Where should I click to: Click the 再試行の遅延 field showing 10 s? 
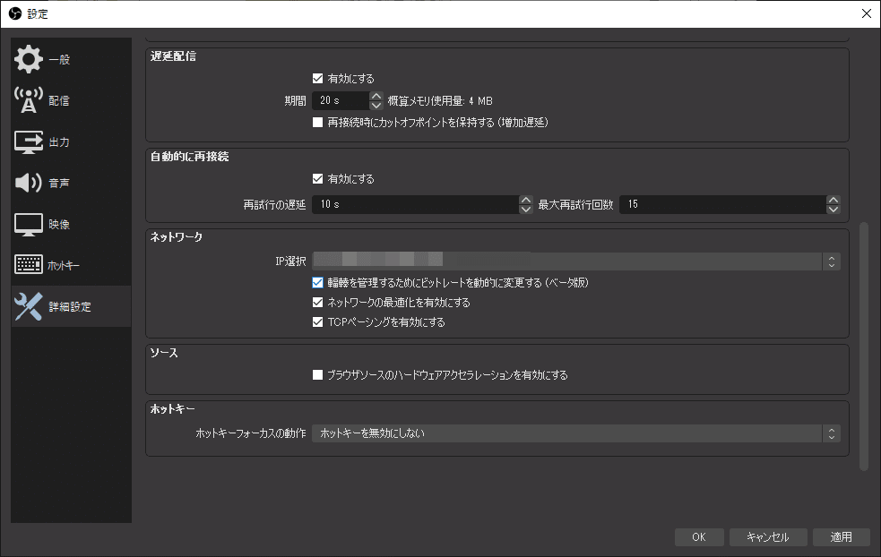[x=415, y=204]
